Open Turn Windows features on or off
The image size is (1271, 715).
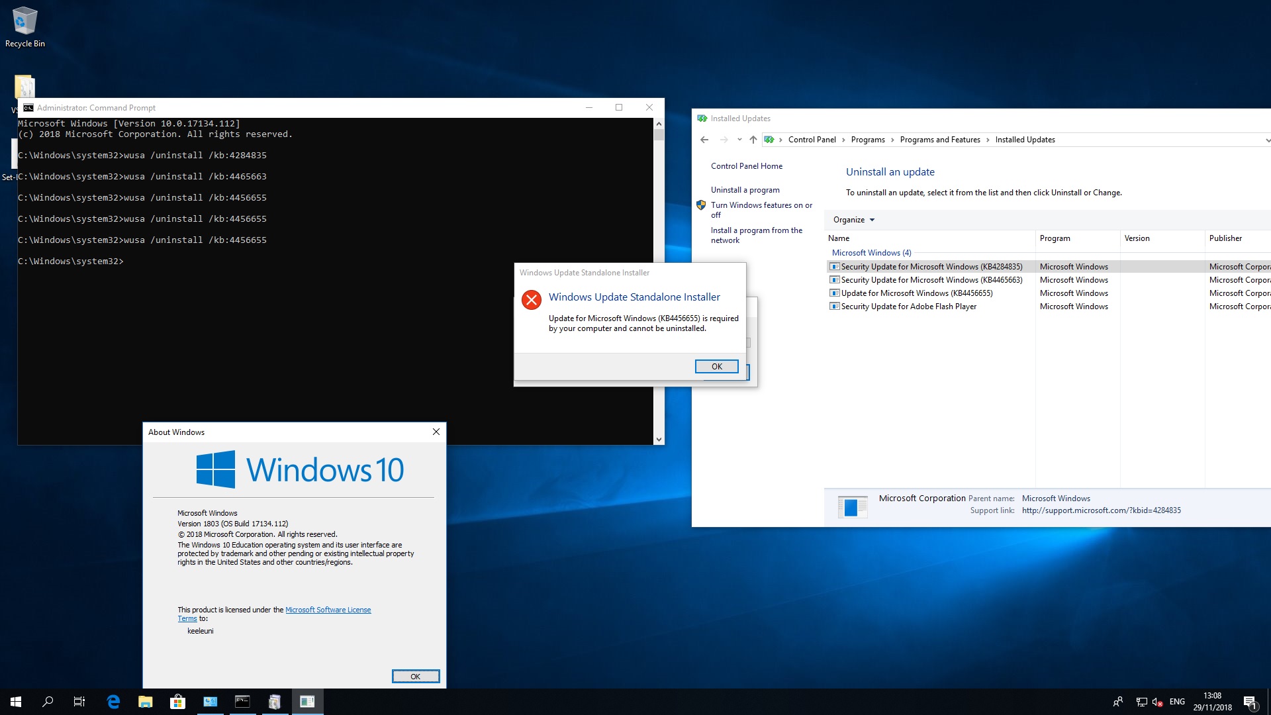[761, 210]
